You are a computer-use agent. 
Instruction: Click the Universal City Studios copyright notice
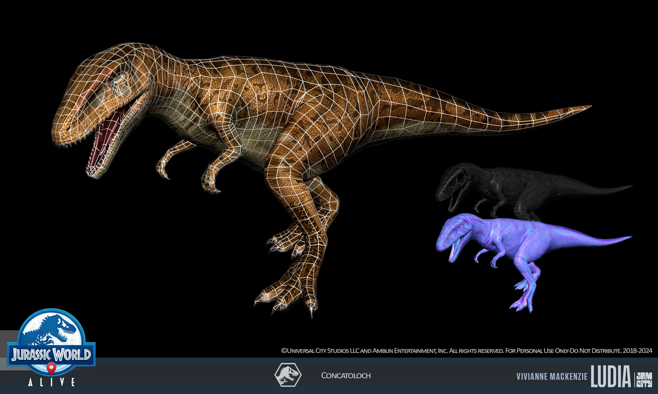pyautogui.click(x=466, y=350)
